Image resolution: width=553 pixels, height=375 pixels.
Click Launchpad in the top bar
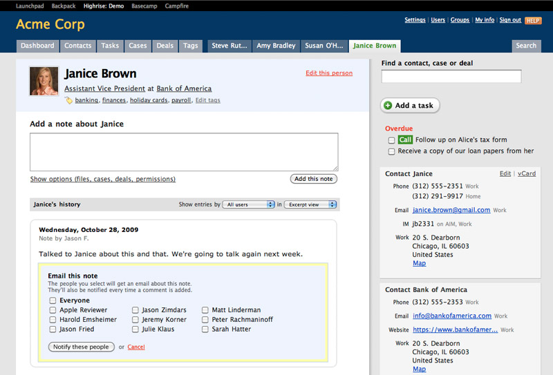pyautogui.click(x=30, y=6)
